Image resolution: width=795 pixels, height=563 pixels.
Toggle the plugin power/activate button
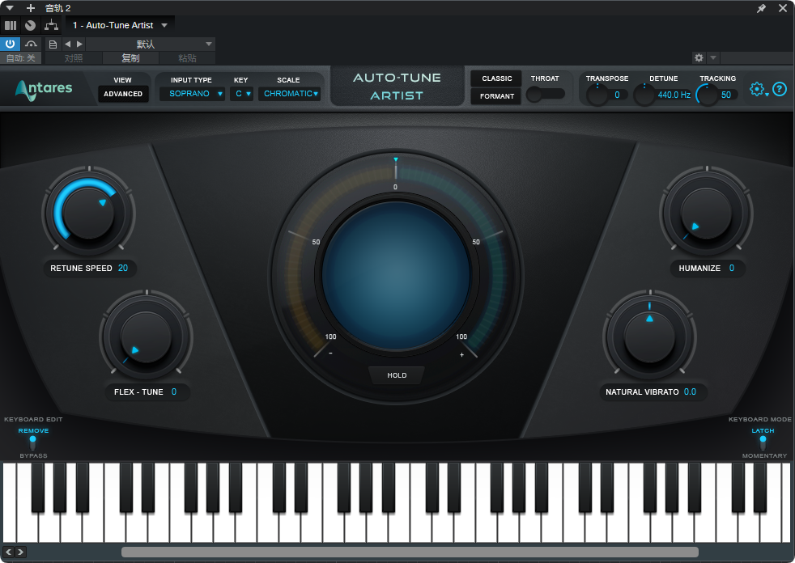click(x=11, y=44)
